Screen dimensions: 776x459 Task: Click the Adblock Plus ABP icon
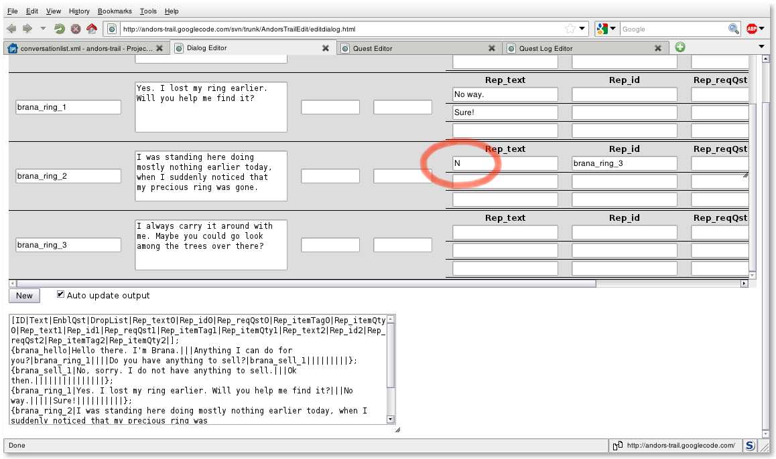(752, 29)
